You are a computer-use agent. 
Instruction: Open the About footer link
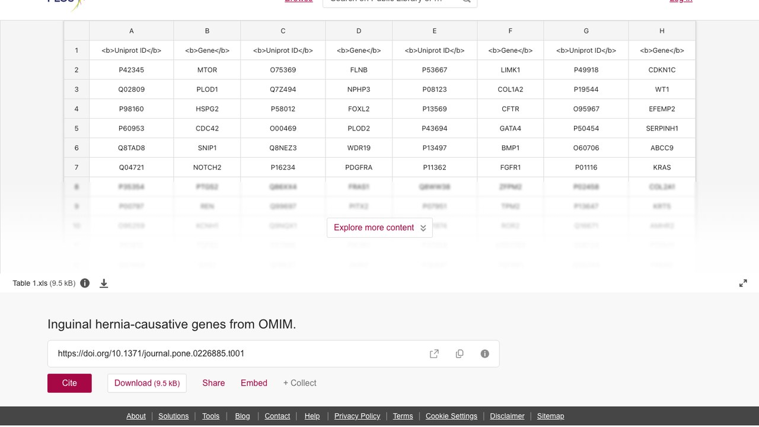pos(136,416)
